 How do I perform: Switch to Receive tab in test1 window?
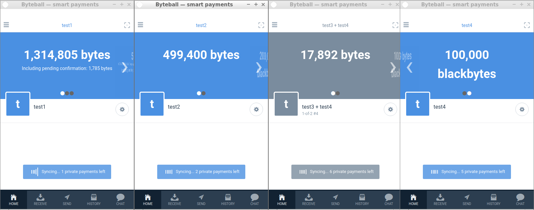(40, 200)
